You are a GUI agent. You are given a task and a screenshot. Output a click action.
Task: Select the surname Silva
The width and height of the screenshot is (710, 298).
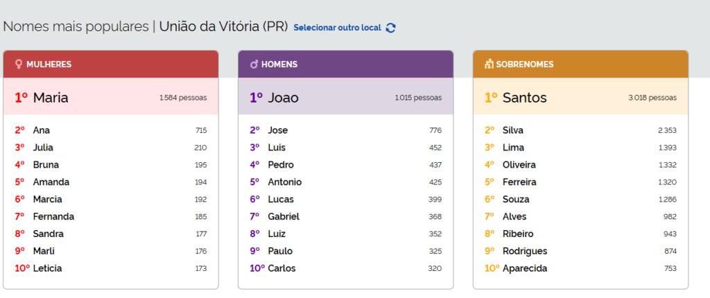(x=513, y=130)
